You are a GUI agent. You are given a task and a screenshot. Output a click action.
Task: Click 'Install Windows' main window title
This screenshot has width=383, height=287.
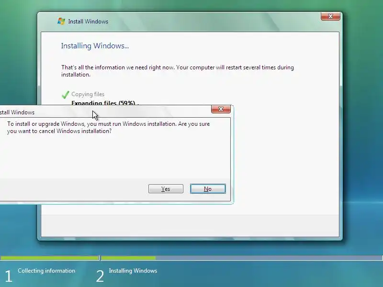[88, 22]
